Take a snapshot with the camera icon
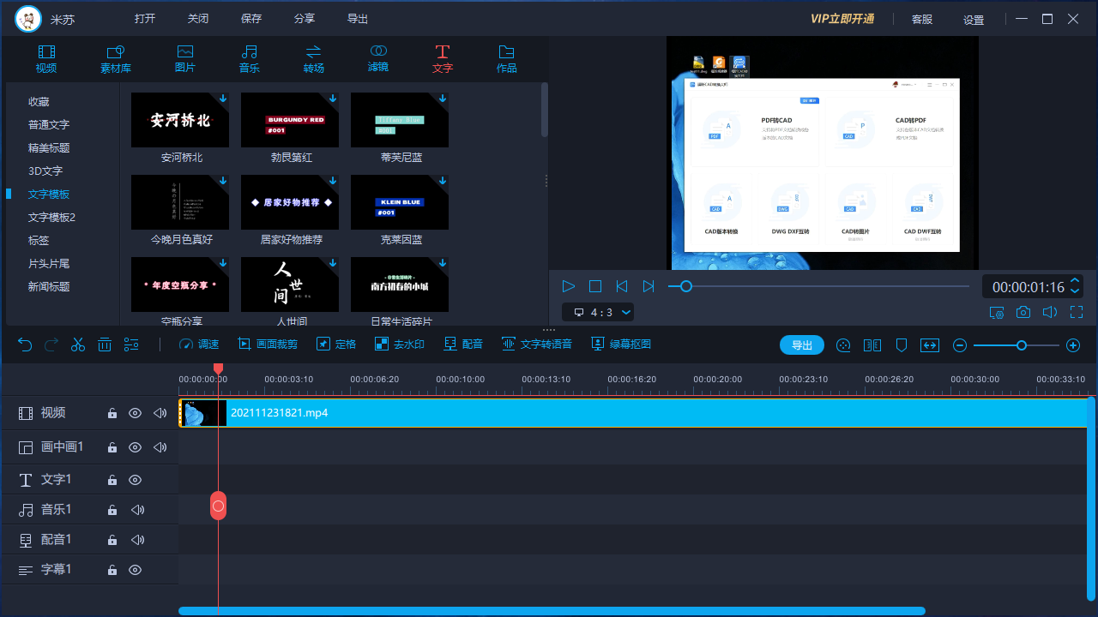1098x617 pixels. click(1023, 313)
